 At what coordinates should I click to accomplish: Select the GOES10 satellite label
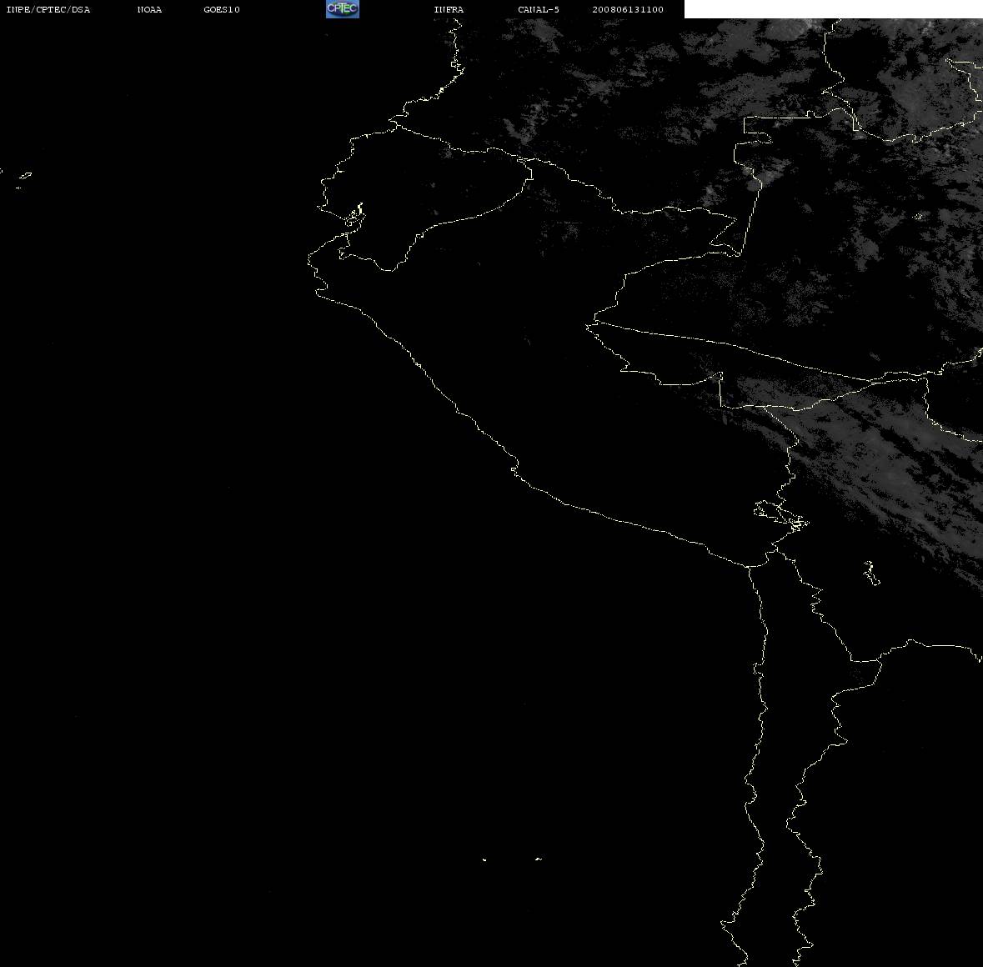[222, 9]
